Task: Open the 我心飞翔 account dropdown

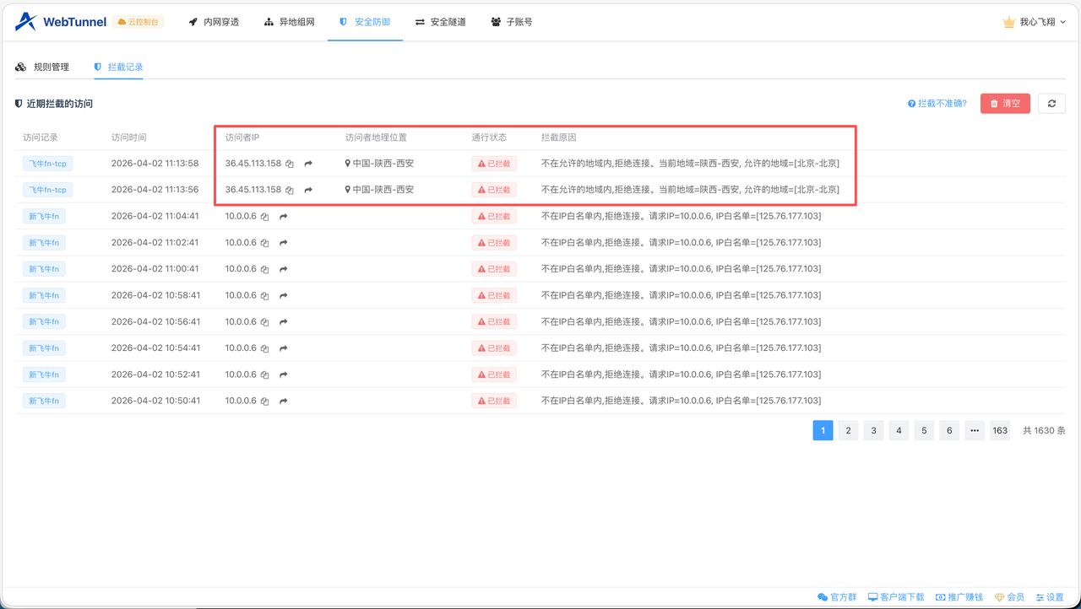Action: tap(1035, 22)
